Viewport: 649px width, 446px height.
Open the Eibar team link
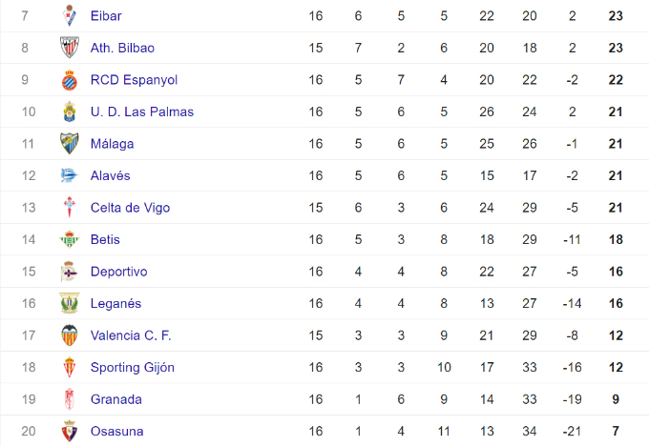(x=106, y=15)
